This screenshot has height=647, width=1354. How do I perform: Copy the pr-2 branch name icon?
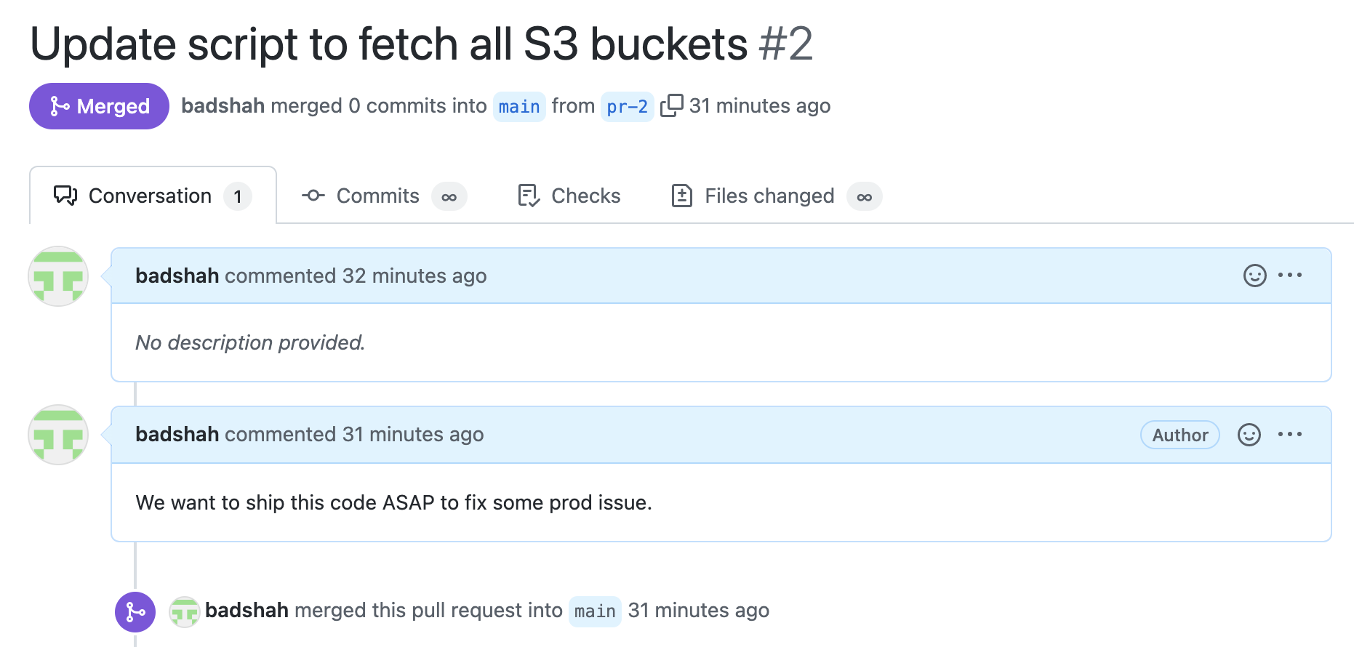671,105
